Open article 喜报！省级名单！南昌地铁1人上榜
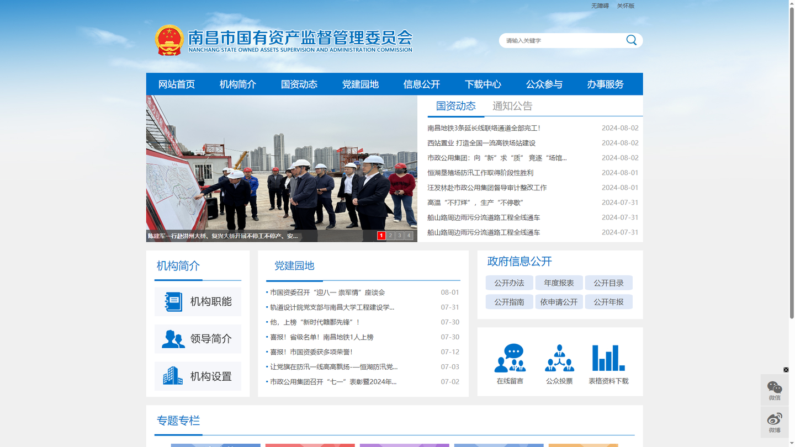The height and width of the screenshot is (447, 795). (322, 337)
